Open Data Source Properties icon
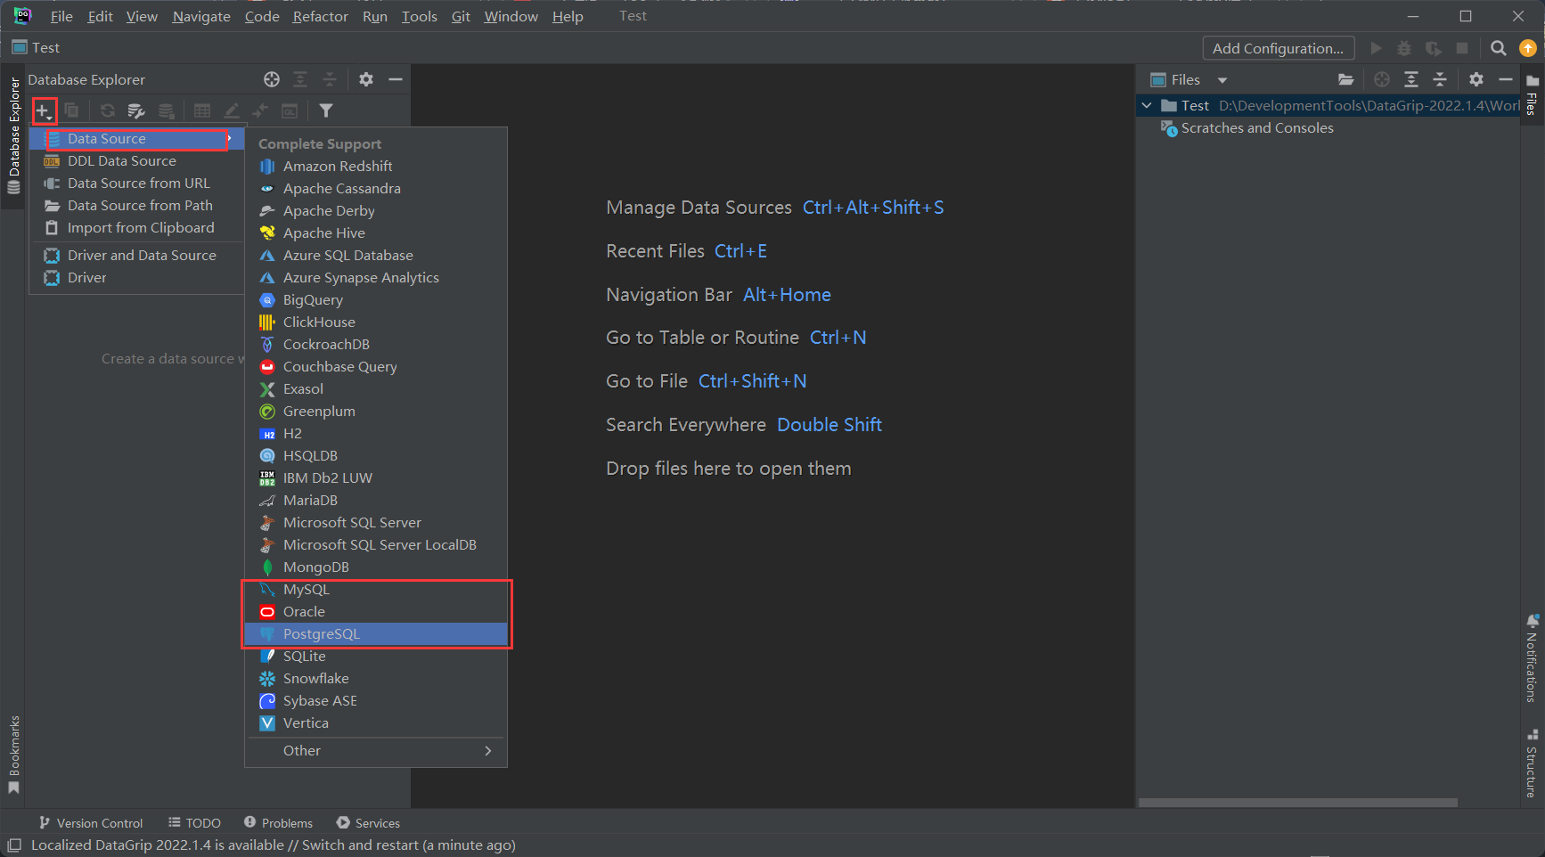1545x857 pixels. (x=136, y=110)
